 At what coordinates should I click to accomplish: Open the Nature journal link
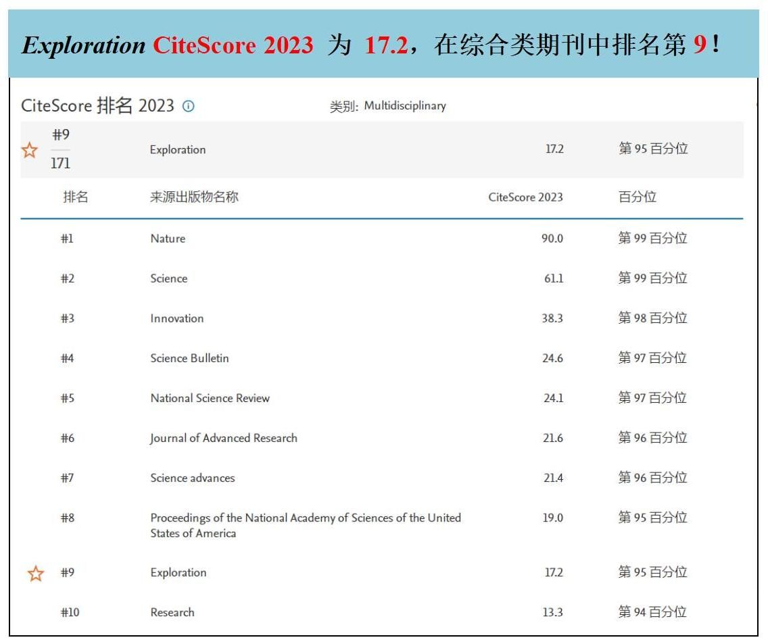[x=168, y=239]
